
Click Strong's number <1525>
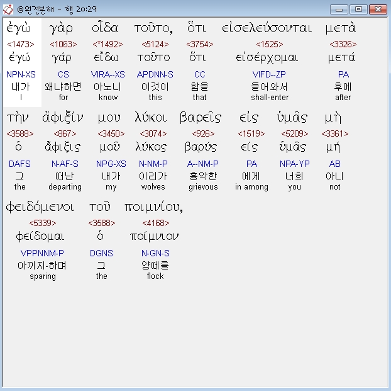270,44
